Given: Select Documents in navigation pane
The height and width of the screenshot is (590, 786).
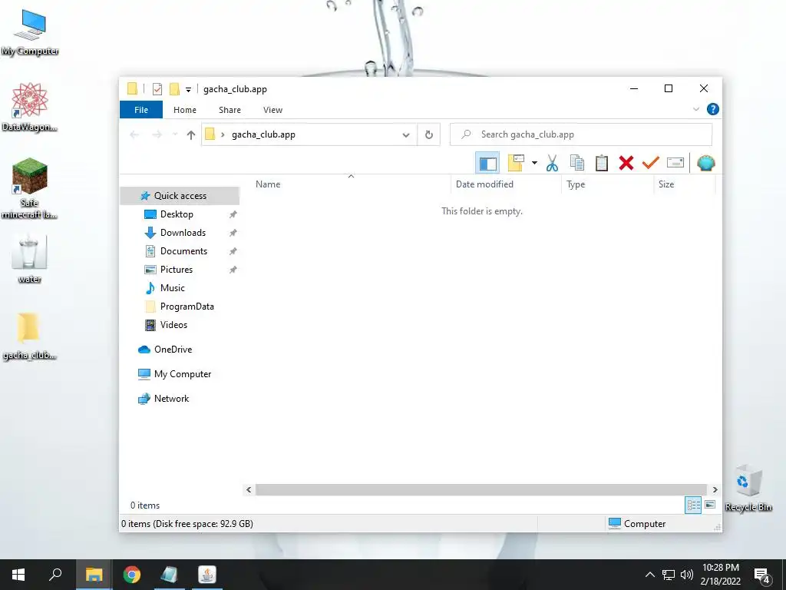Looking at the screenshot, I should (x=183, y=251).
